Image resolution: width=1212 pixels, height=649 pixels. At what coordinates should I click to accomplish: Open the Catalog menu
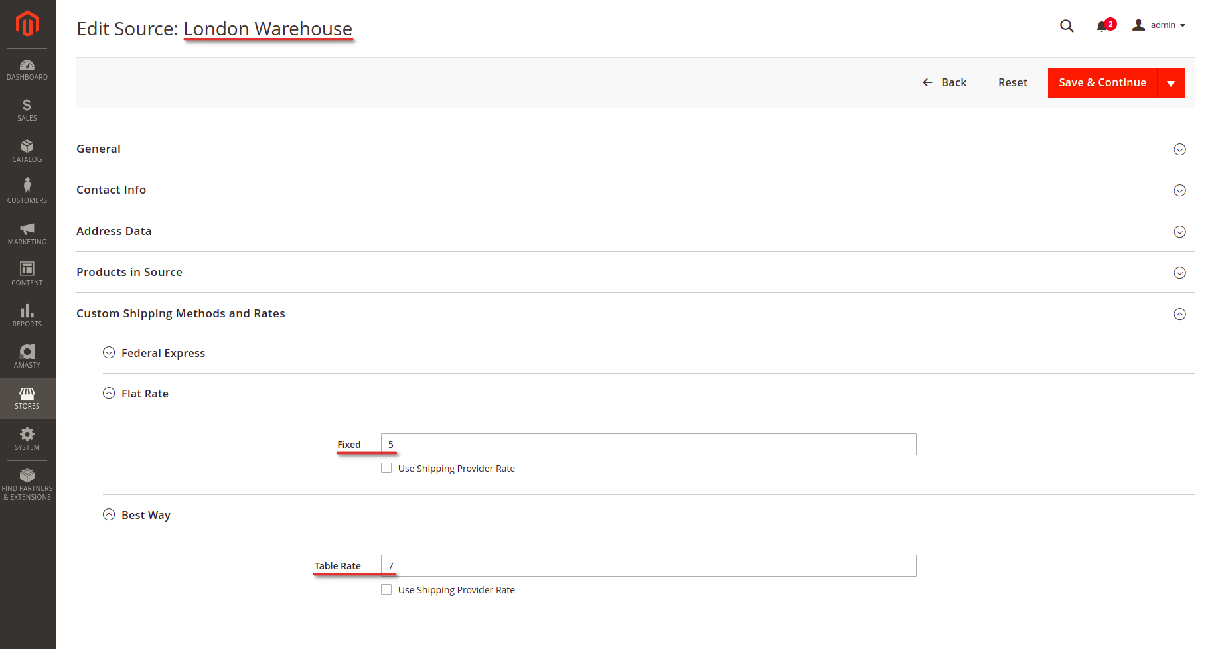[x=27, y=151]
